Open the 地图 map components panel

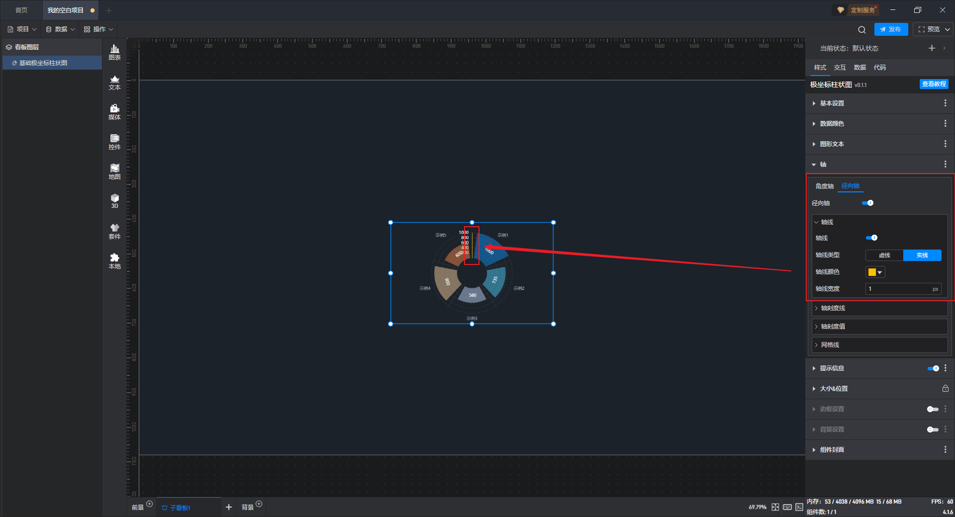[114, 172]
